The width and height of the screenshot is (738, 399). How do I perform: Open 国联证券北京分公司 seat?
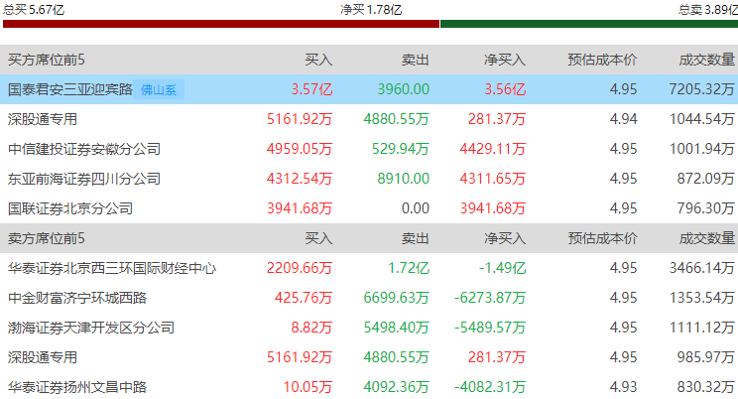[x=70, y=208]
